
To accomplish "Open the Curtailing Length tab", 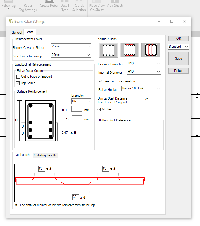I will tap(45, 155).
